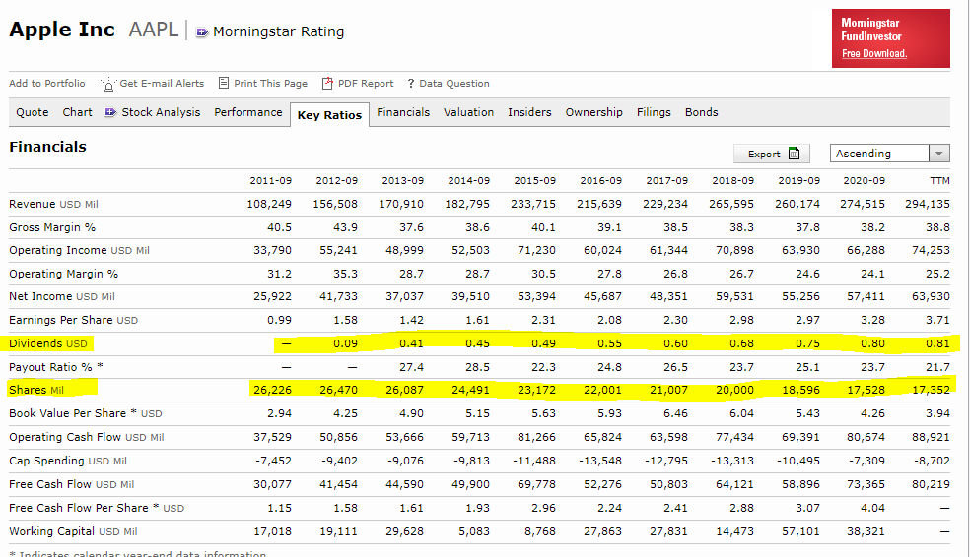
Task: Click the Working Capital row label
Action: coord(73,531)
